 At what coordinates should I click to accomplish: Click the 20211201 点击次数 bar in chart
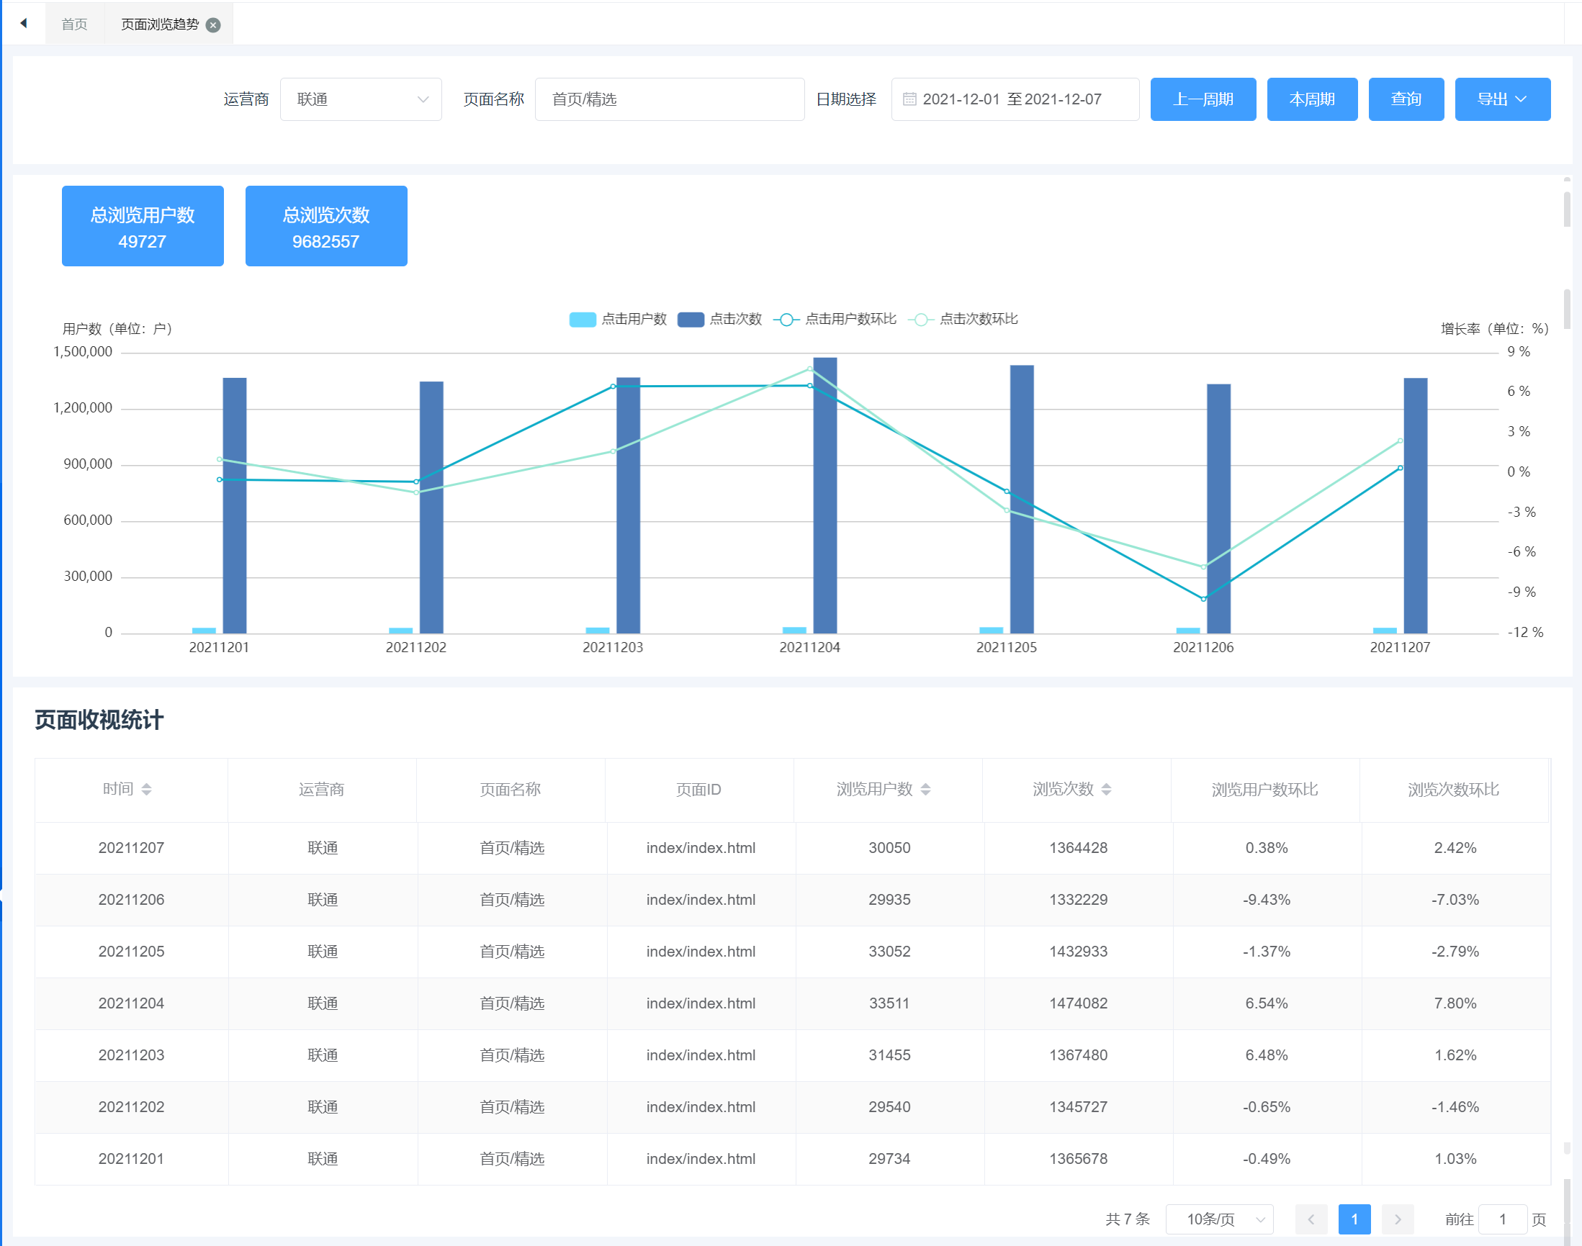pos(235,505)
